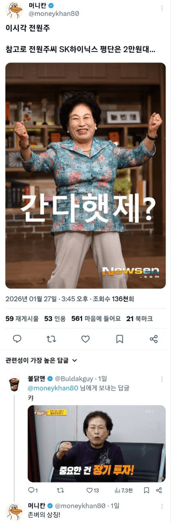Open 머니칸 duck profile avatar at top
Image resolution: width=171 pixels, height=523 pixels.
click(14, 10)
